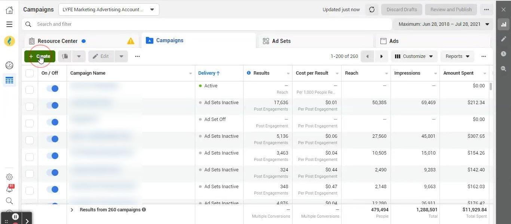Expand Results from 260 campaigns row

coord(72,210)
